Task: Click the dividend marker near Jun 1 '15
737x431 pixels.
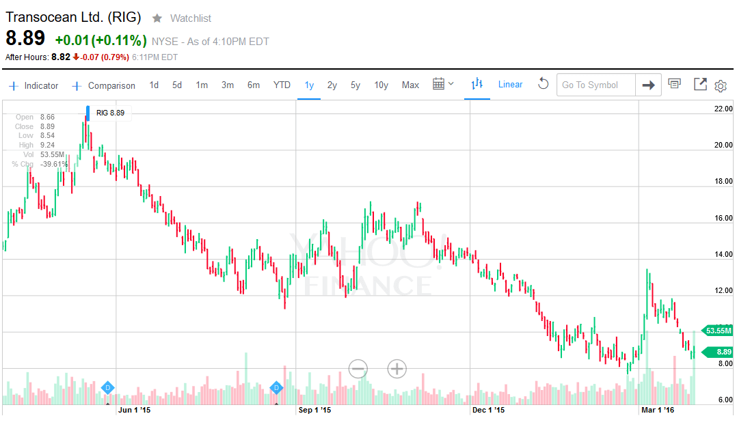Action: click(107, 388)
